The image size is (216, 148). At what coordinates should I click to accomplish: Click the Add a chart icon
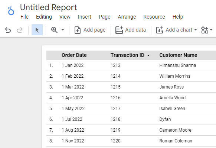pyautogui.click(x=160, y=30)
